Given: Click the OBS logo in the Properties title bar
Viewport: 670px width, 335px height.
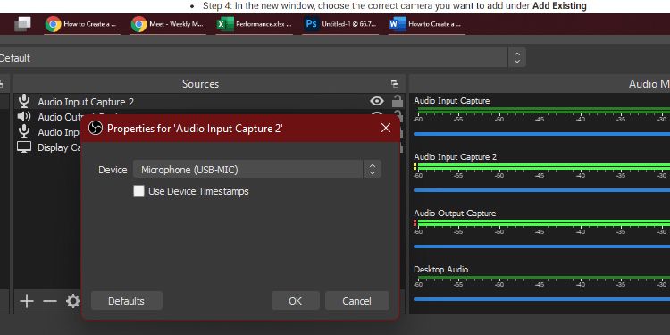Looking at the screenshot, I should [x=96, y=128].
